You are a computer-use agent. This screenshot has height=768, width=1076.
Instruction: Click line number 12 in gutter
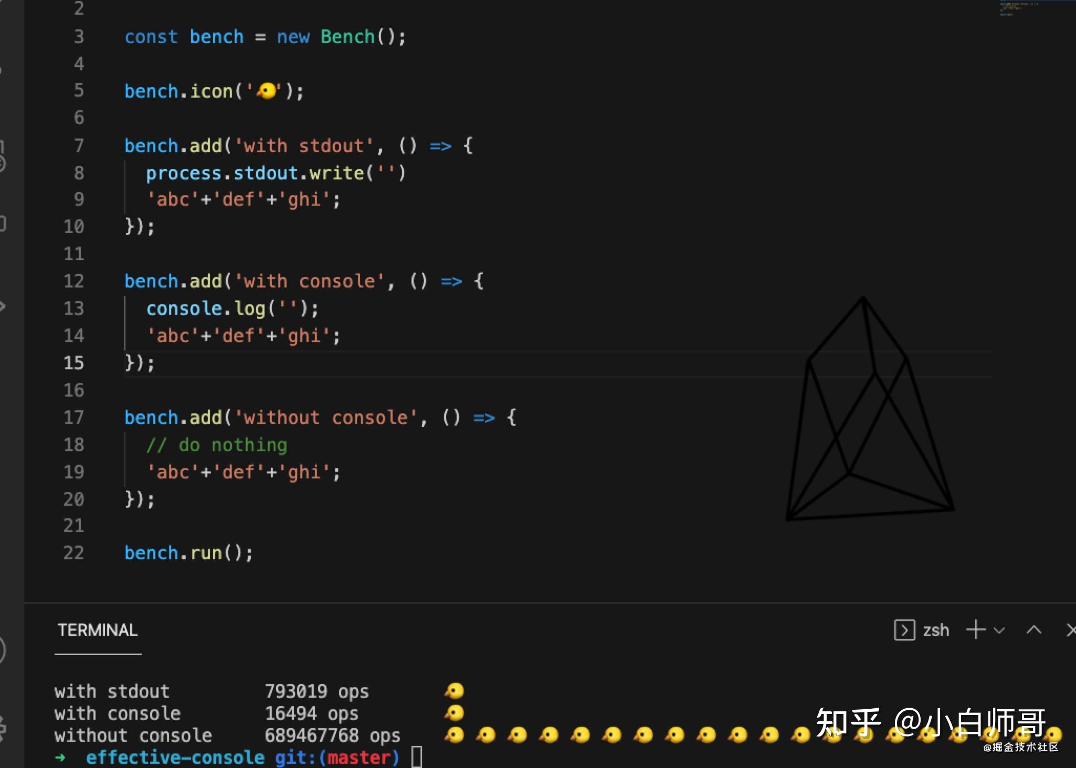73,282
